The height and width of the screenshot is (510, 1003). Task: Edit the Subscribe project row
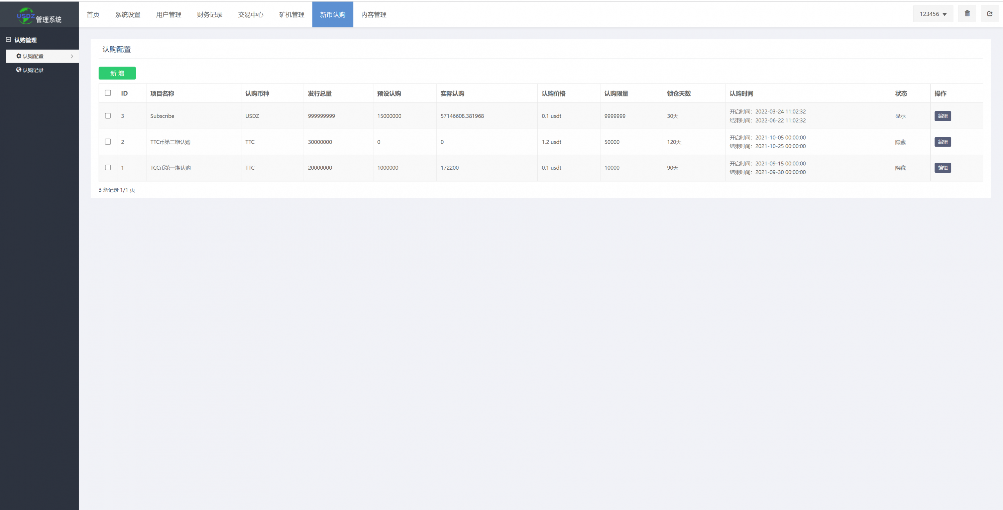click(942, 116)
